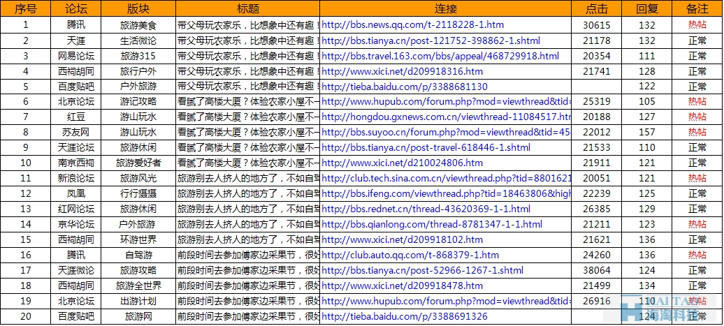
Task: Select the 论坛 column header
Action: point(76,9)
